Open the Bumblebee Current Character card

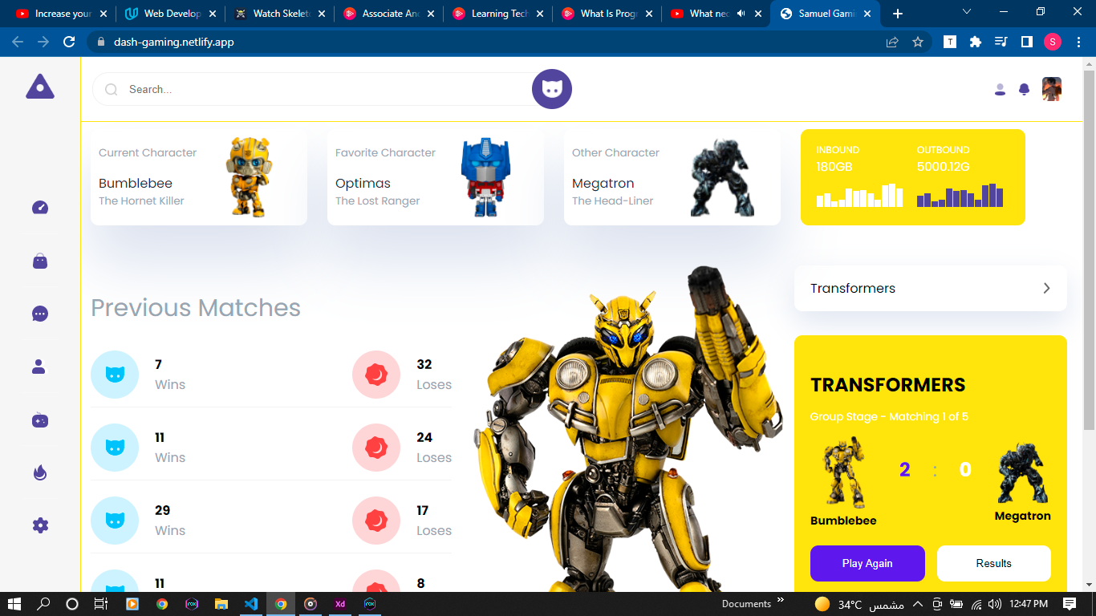click(199, 177)
